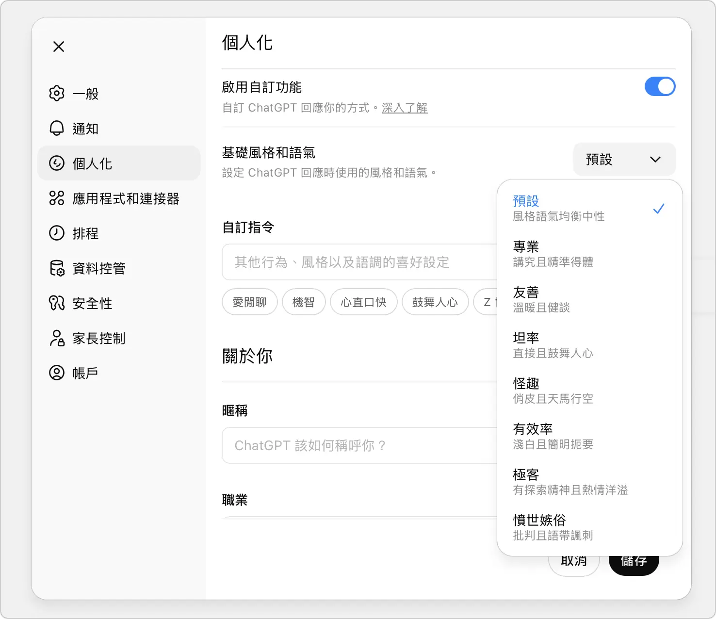
Task: Follow the 深入了解 link
Action: (405, 108)
